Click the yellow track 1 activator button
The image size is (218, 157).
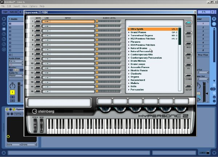[12, 92]
